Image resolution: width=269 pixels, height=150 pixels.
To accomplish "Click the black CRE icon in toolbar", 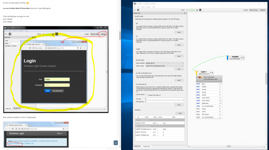I will point(200,10).
